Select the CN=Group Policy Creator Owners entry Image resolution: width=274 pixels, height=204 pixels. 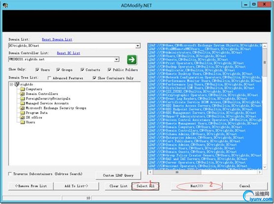(x=205, y=155)
